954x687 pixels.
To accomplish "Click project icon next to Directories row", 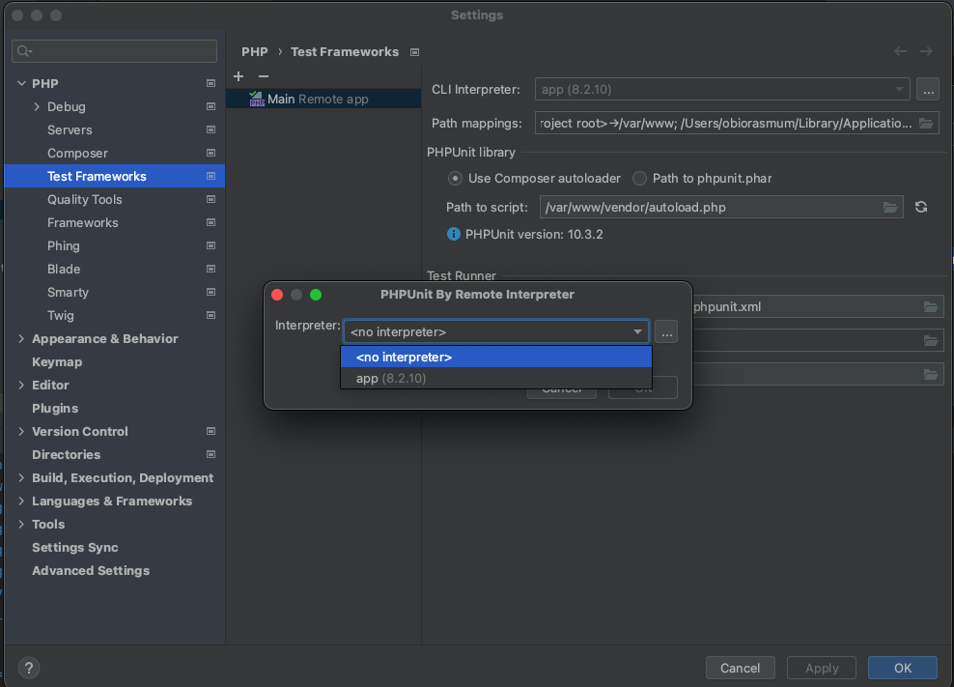I will coord(210,454).
